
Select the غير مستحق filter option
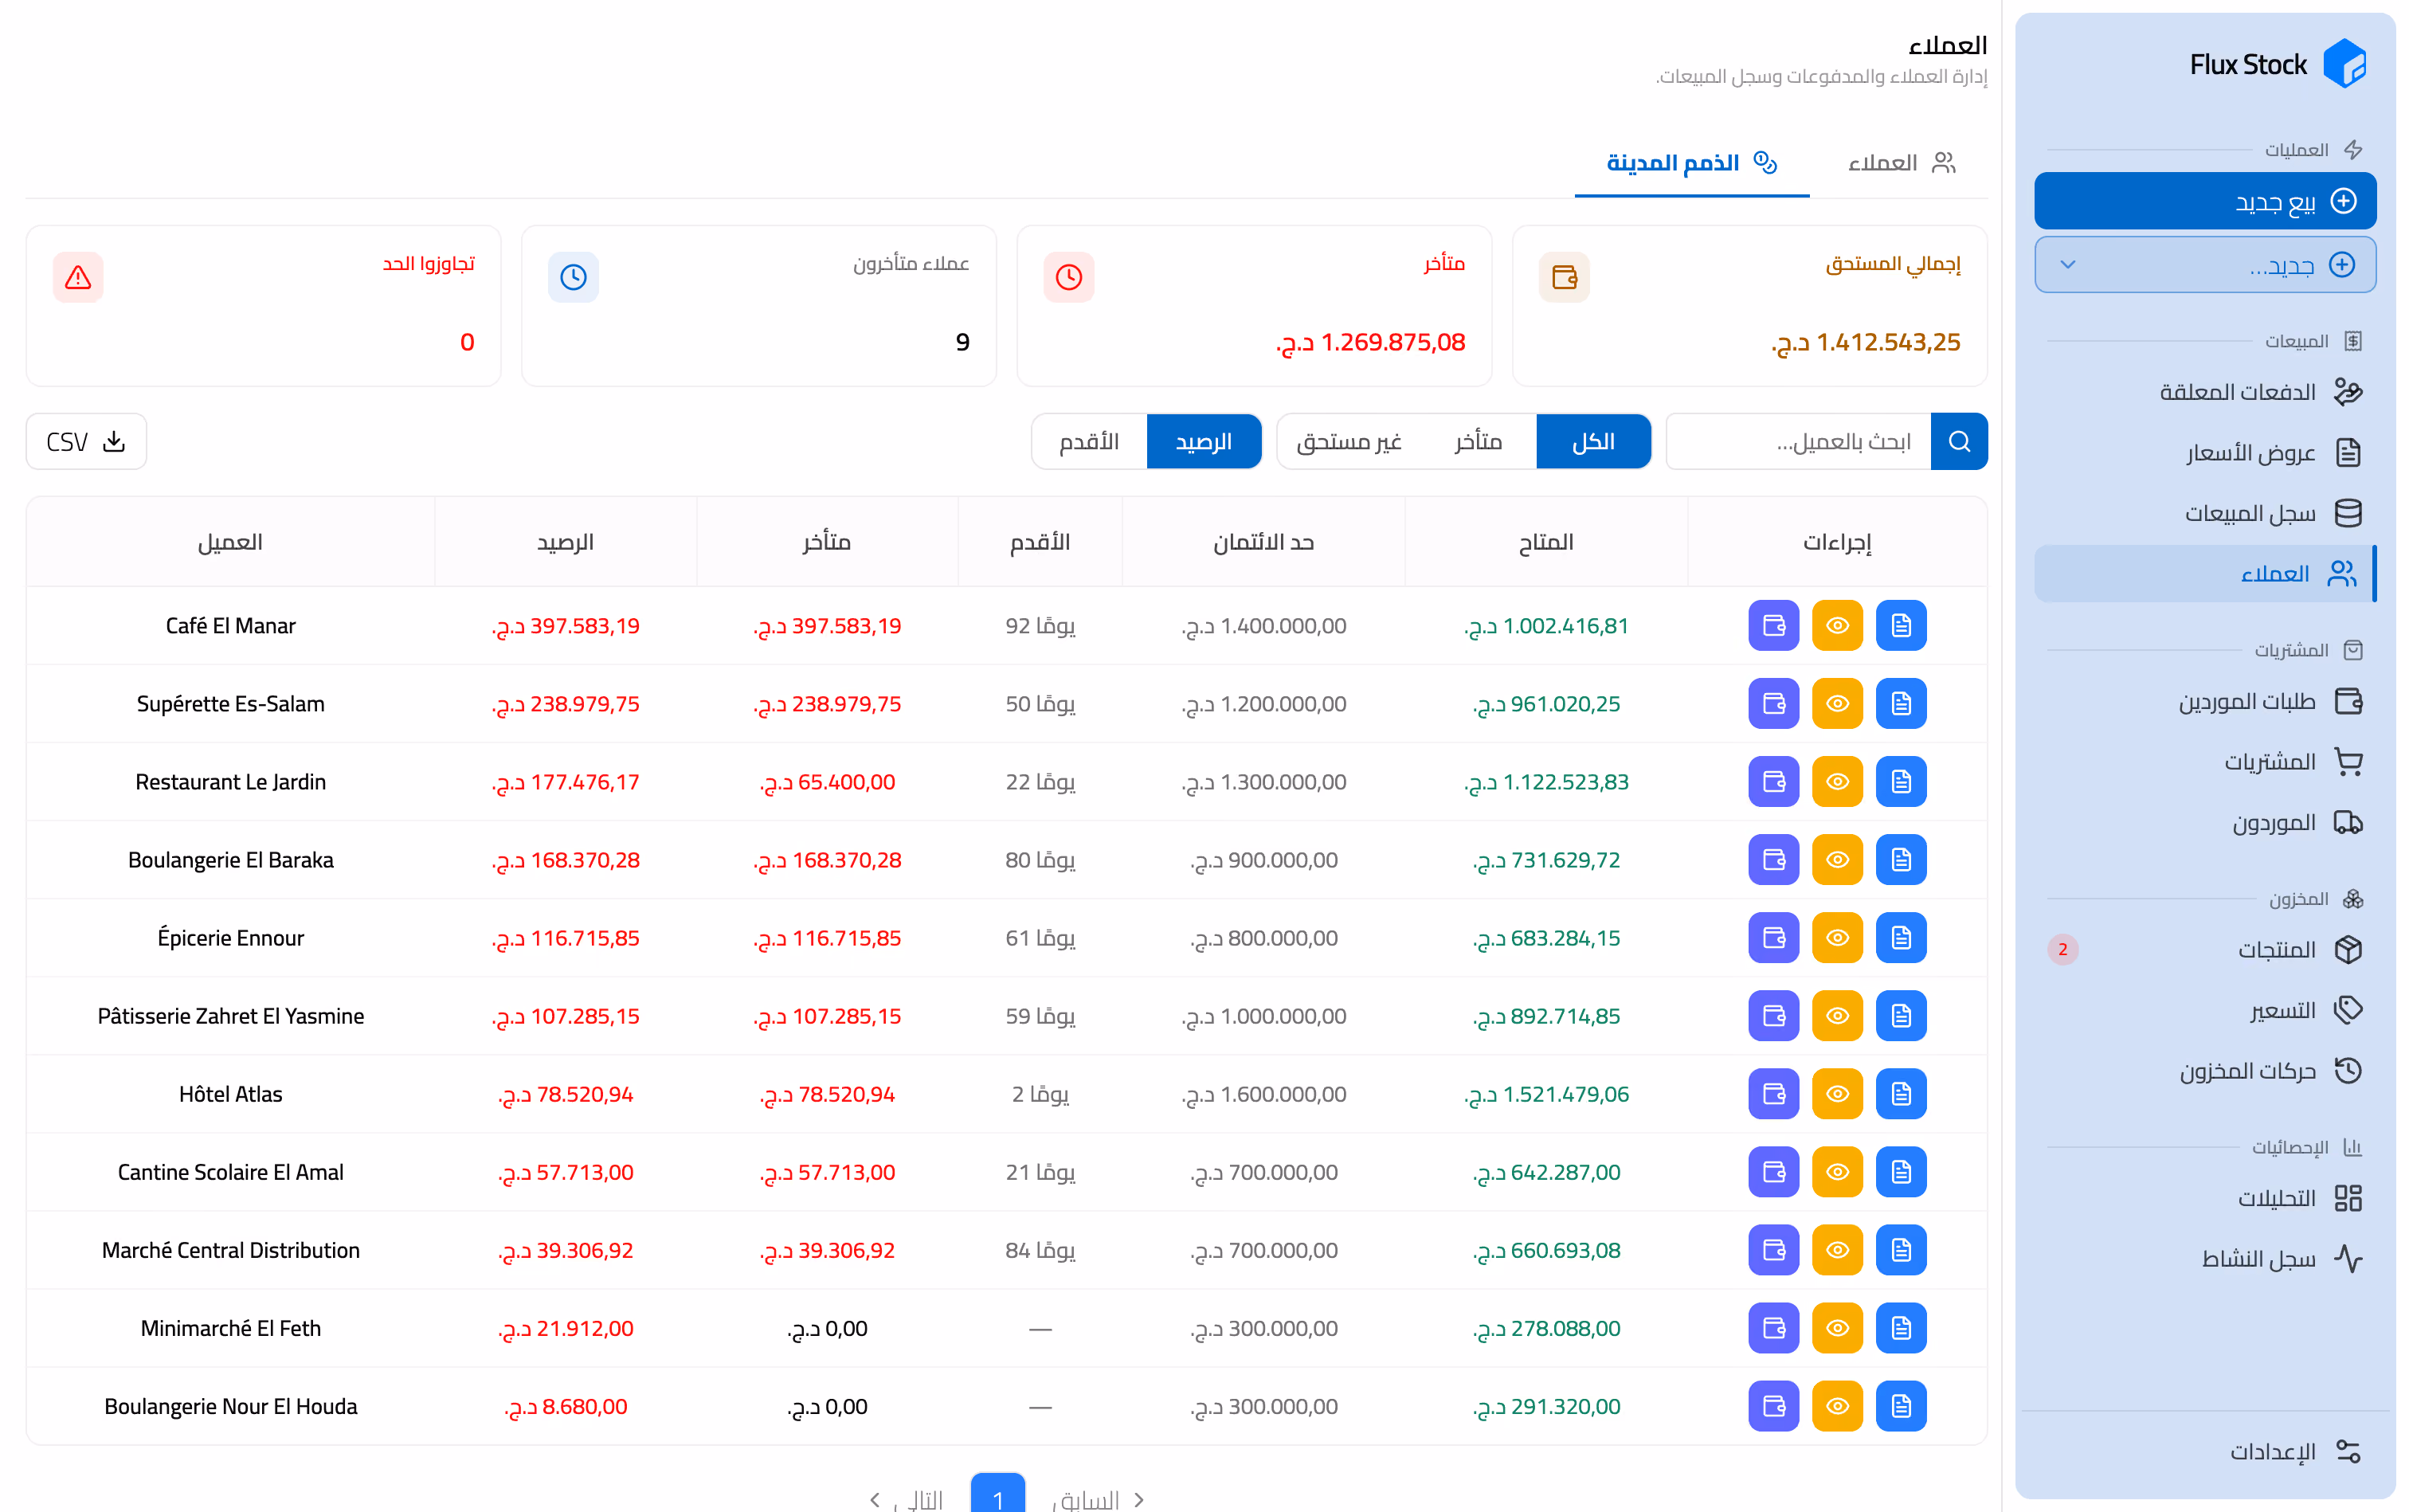point(1348,441)
